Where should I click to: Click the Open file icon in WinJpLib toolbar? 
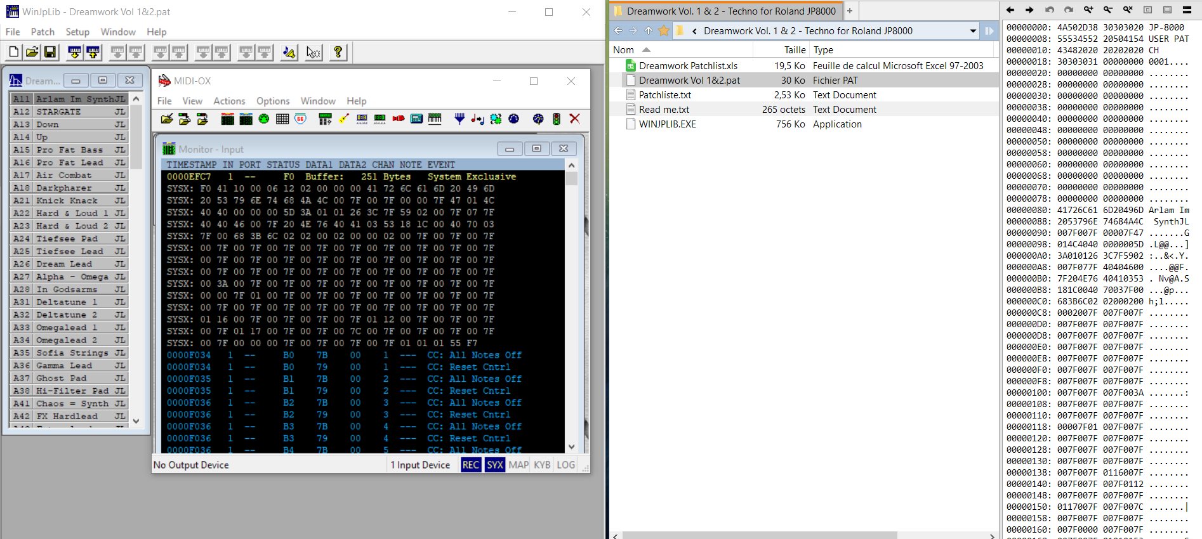click(x=32, y=53)
